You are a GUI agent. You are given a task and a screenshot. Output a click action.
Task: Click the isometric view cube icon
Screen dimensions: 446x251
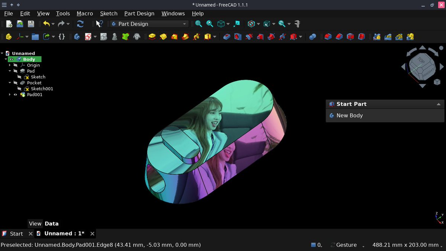[x=221, y=24]
